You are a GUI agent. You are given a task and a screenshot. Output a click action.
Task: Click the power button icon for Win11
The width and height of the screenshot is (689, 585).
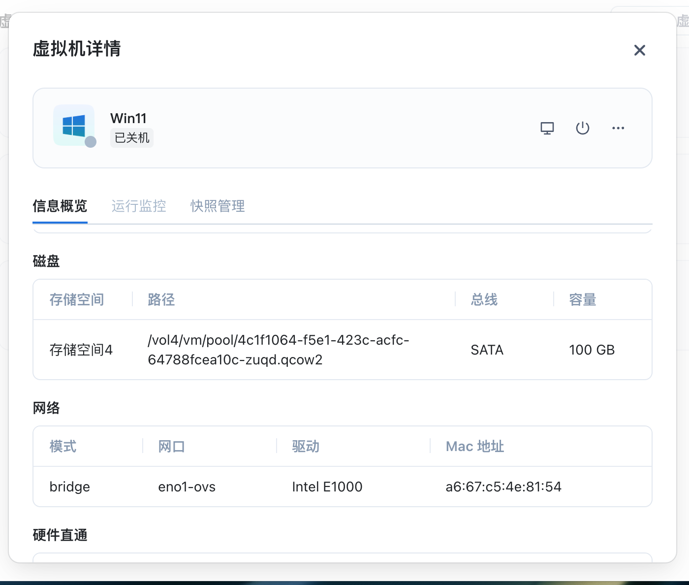pyautogui.click(x=582, y=128)
